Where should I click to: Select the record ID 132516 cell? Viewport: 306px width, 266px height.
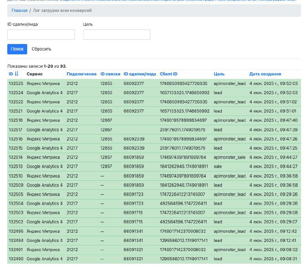[x=16, y=139]
